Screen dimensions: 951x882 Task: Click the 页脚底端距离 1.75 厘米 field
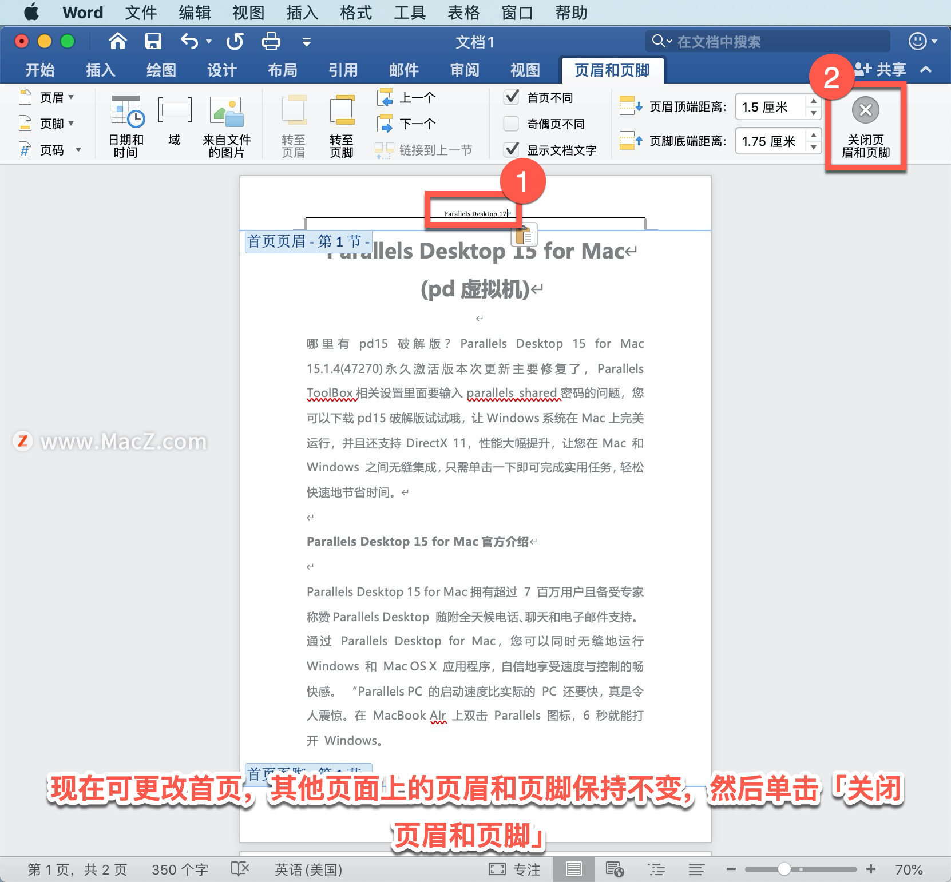771,141
